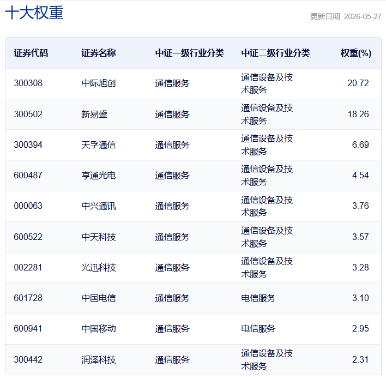The height and width of the screenshot is (379, 386).
Task: Select security code 601728
Action: pos(28,298)
